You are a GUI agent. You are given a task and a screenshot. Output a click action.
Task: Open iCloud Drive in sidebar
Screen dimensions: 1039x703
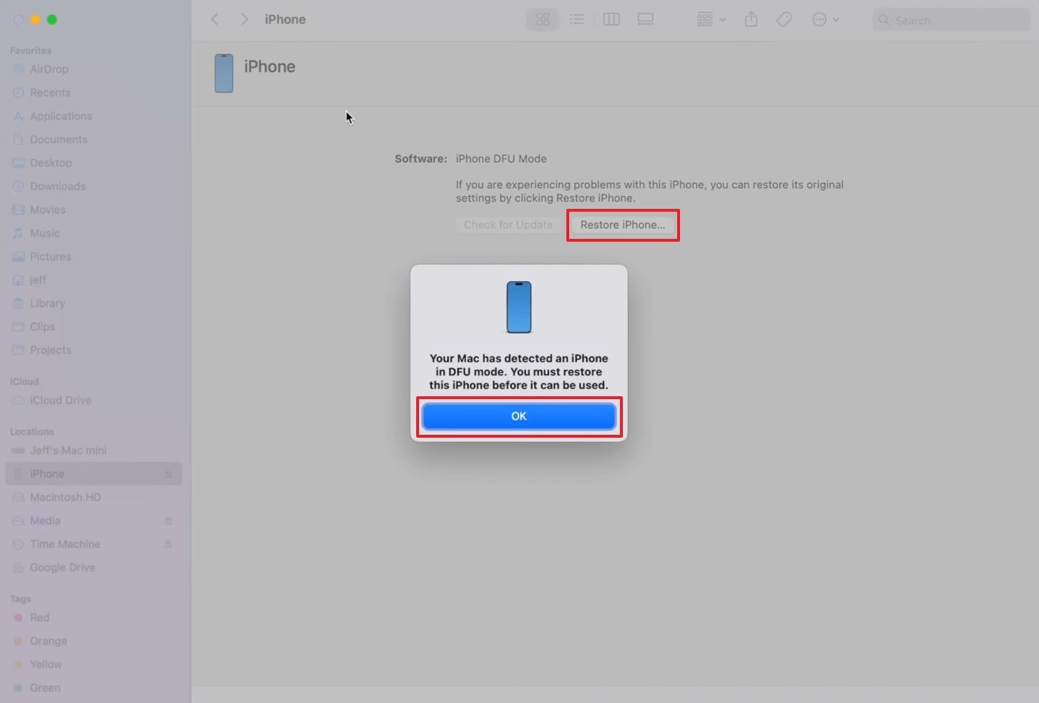[61, 400]
